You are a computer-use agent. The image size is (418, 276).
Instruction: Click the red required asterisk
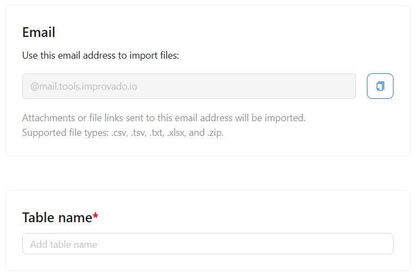96,216
